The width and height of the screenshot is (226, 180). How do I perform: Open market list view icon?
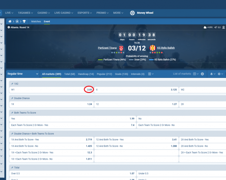[x=150, y=74]
